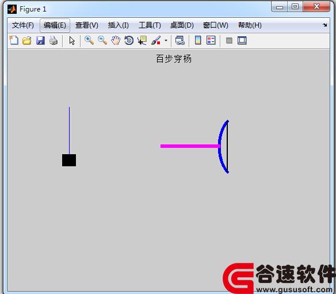Expand the Brush color dropdown arrow
The height and width of the screenshot is (294, 336).
click(x=166, y=40)
